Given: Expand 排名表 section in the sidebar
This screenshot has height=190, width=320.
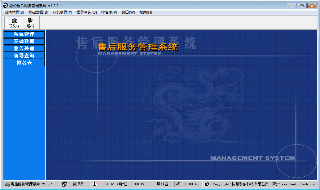Looking at the screenshot, I should [x=24, y=63].
